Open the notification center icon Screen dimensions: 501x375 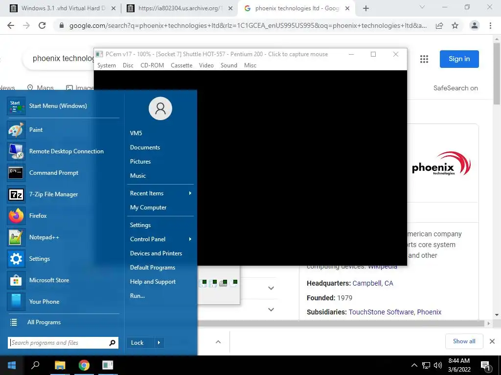pyautogui.click(x=486, y=365)
